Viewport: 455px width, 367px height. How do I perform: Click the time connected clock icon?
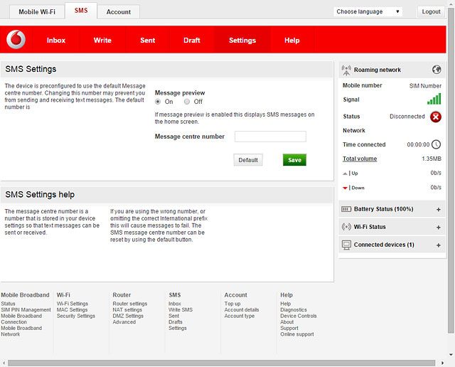436,144
